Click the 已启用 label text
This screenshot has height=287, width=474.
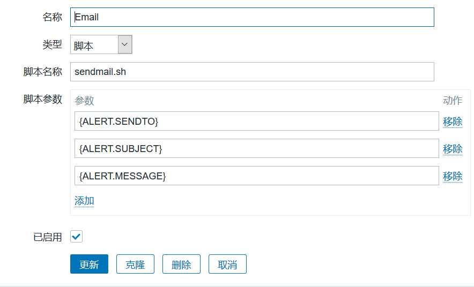(x=48, y=237)
